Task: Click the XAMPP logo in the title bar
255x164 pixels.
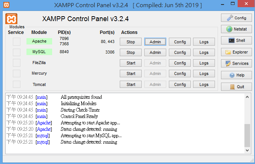Action: coord(6,5)
